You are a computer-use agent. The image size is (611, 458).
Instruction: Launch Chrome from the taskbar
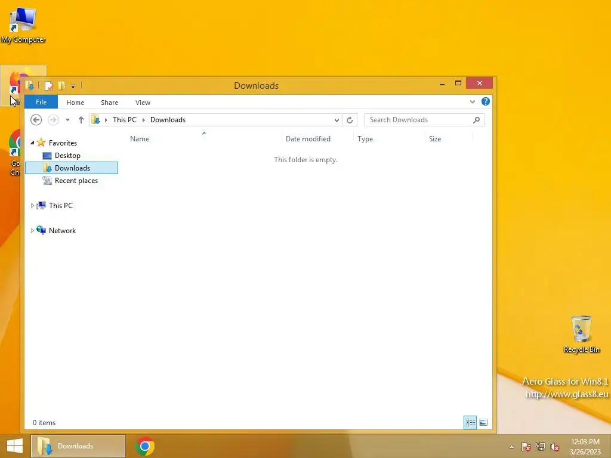click(x=145, y=446)
